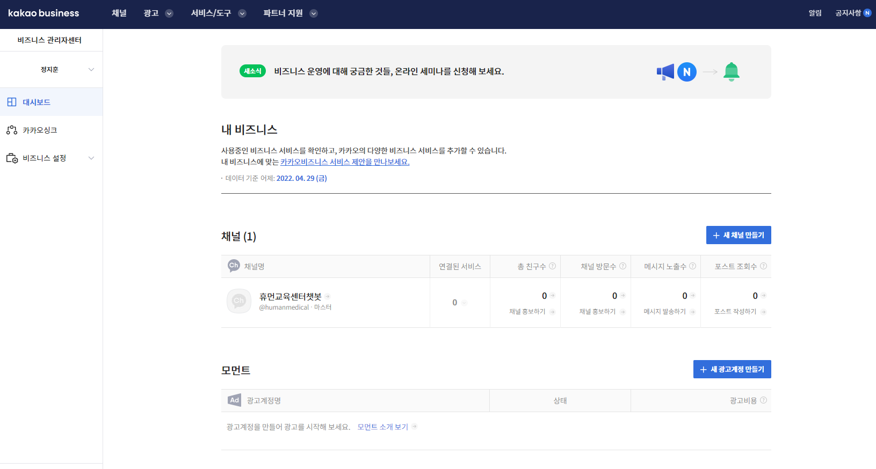Click the @humanmedical channel ID text
876x469 pixels.
[284, 307]
